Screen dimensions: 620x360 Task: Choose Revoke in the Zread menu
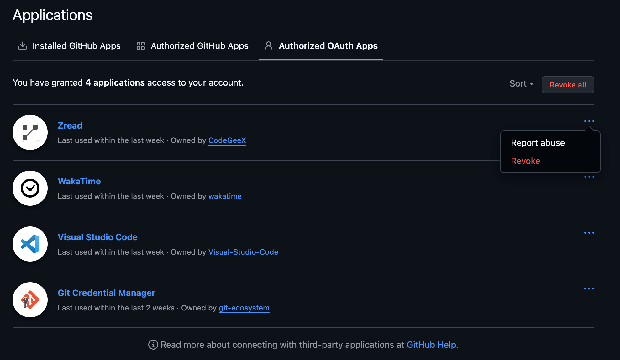point(525,161)
